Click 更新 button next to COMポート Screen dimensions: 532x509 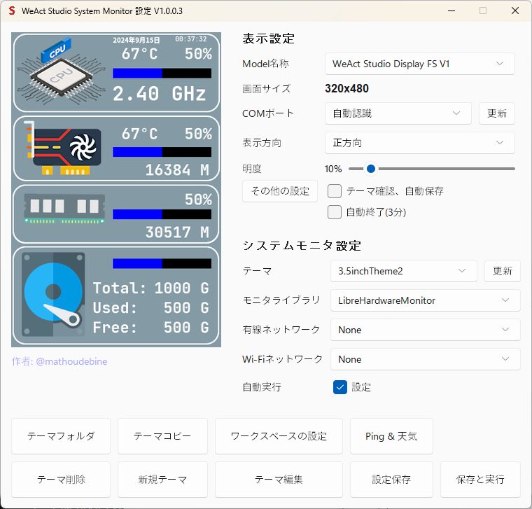(497, 113)
